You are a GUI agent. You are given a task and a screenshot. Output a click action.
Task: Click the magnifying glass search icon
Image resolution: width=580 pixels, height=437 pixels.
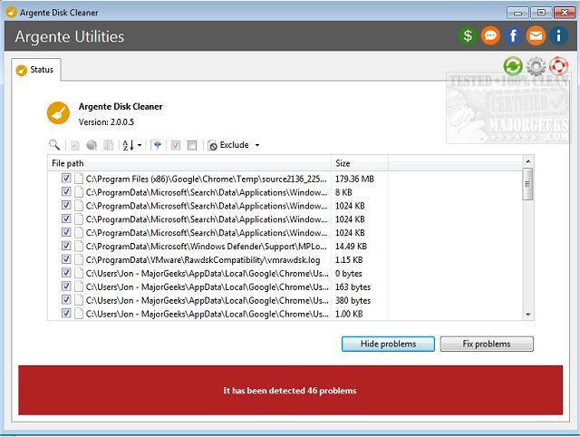point(54,145)
